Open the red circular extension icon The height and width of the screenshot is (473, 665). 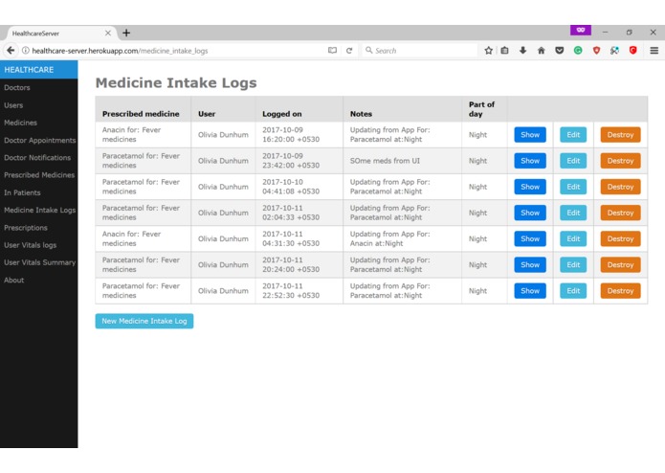(633, 51)
